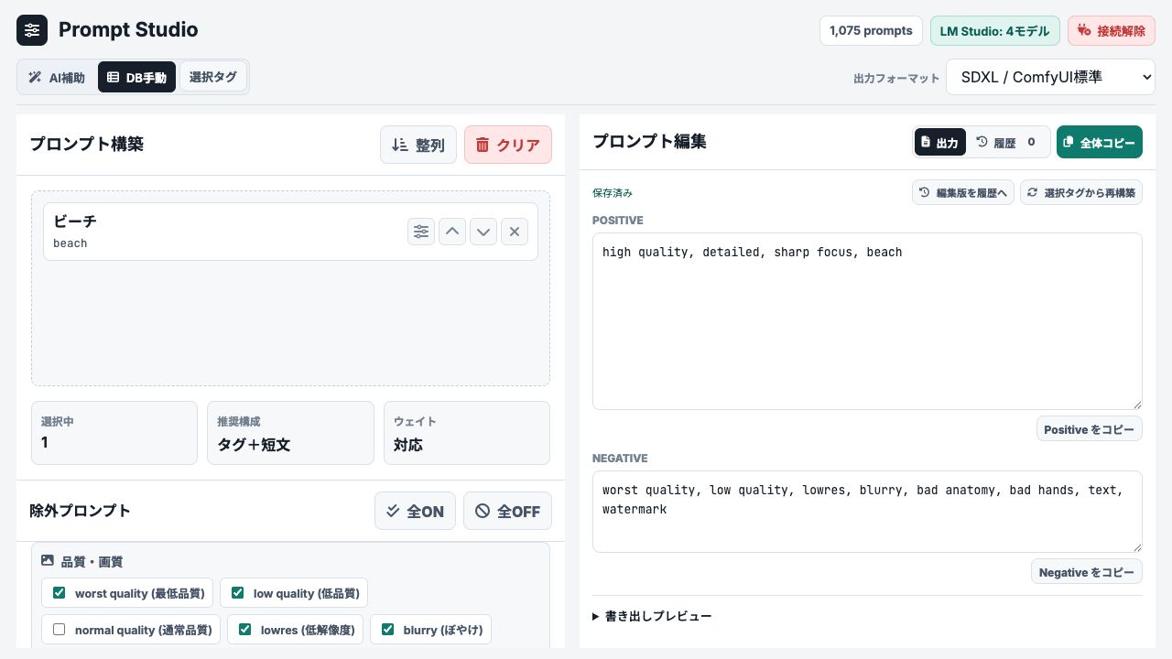This screenshot has width=1172, height=659.
Task: Open settings for the ビーチ tag
Action: [x=421, y=232]
